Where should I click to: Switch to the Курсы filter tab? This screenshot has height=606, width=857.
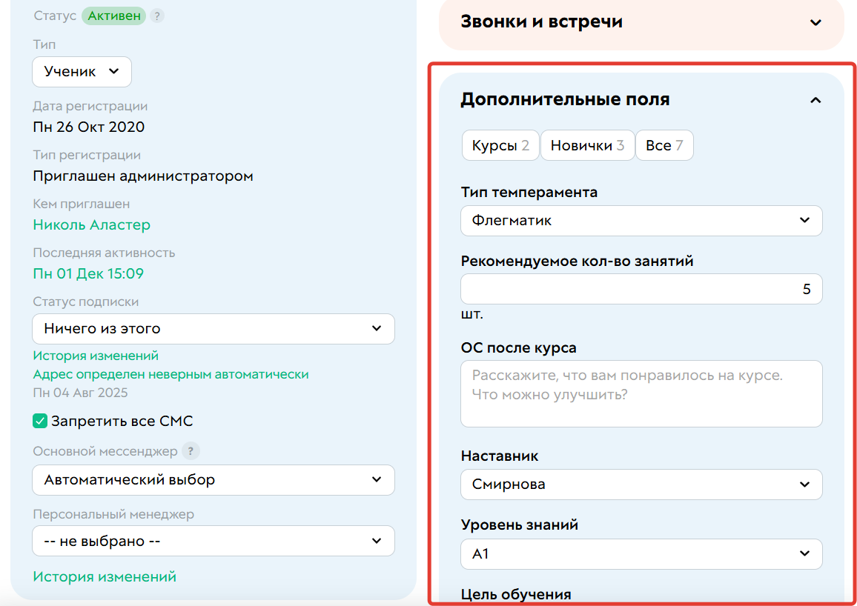tap(500, 144)
